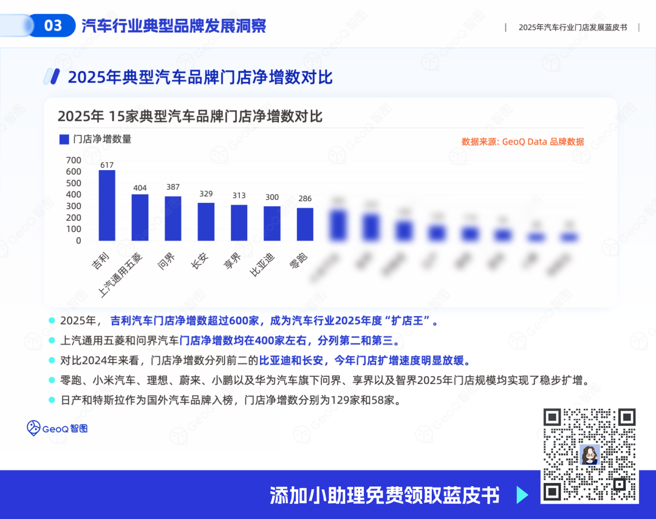
Task: Click the 问界 bar labeled 387
Action: click(x=173, y=219)
